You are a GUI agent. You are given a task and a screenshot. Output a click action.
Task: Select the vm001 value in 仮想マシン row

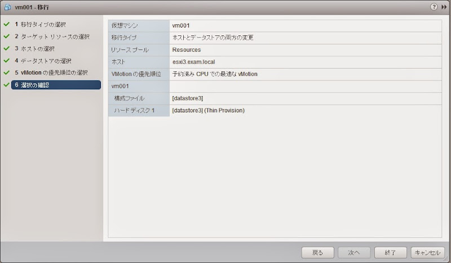tap(181, 25)
